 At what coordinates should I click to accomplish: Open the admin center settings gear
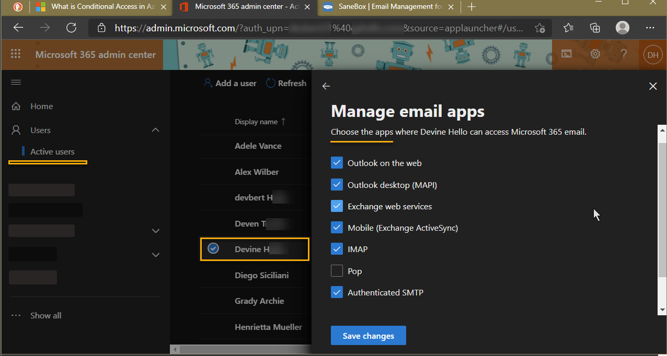594,54
